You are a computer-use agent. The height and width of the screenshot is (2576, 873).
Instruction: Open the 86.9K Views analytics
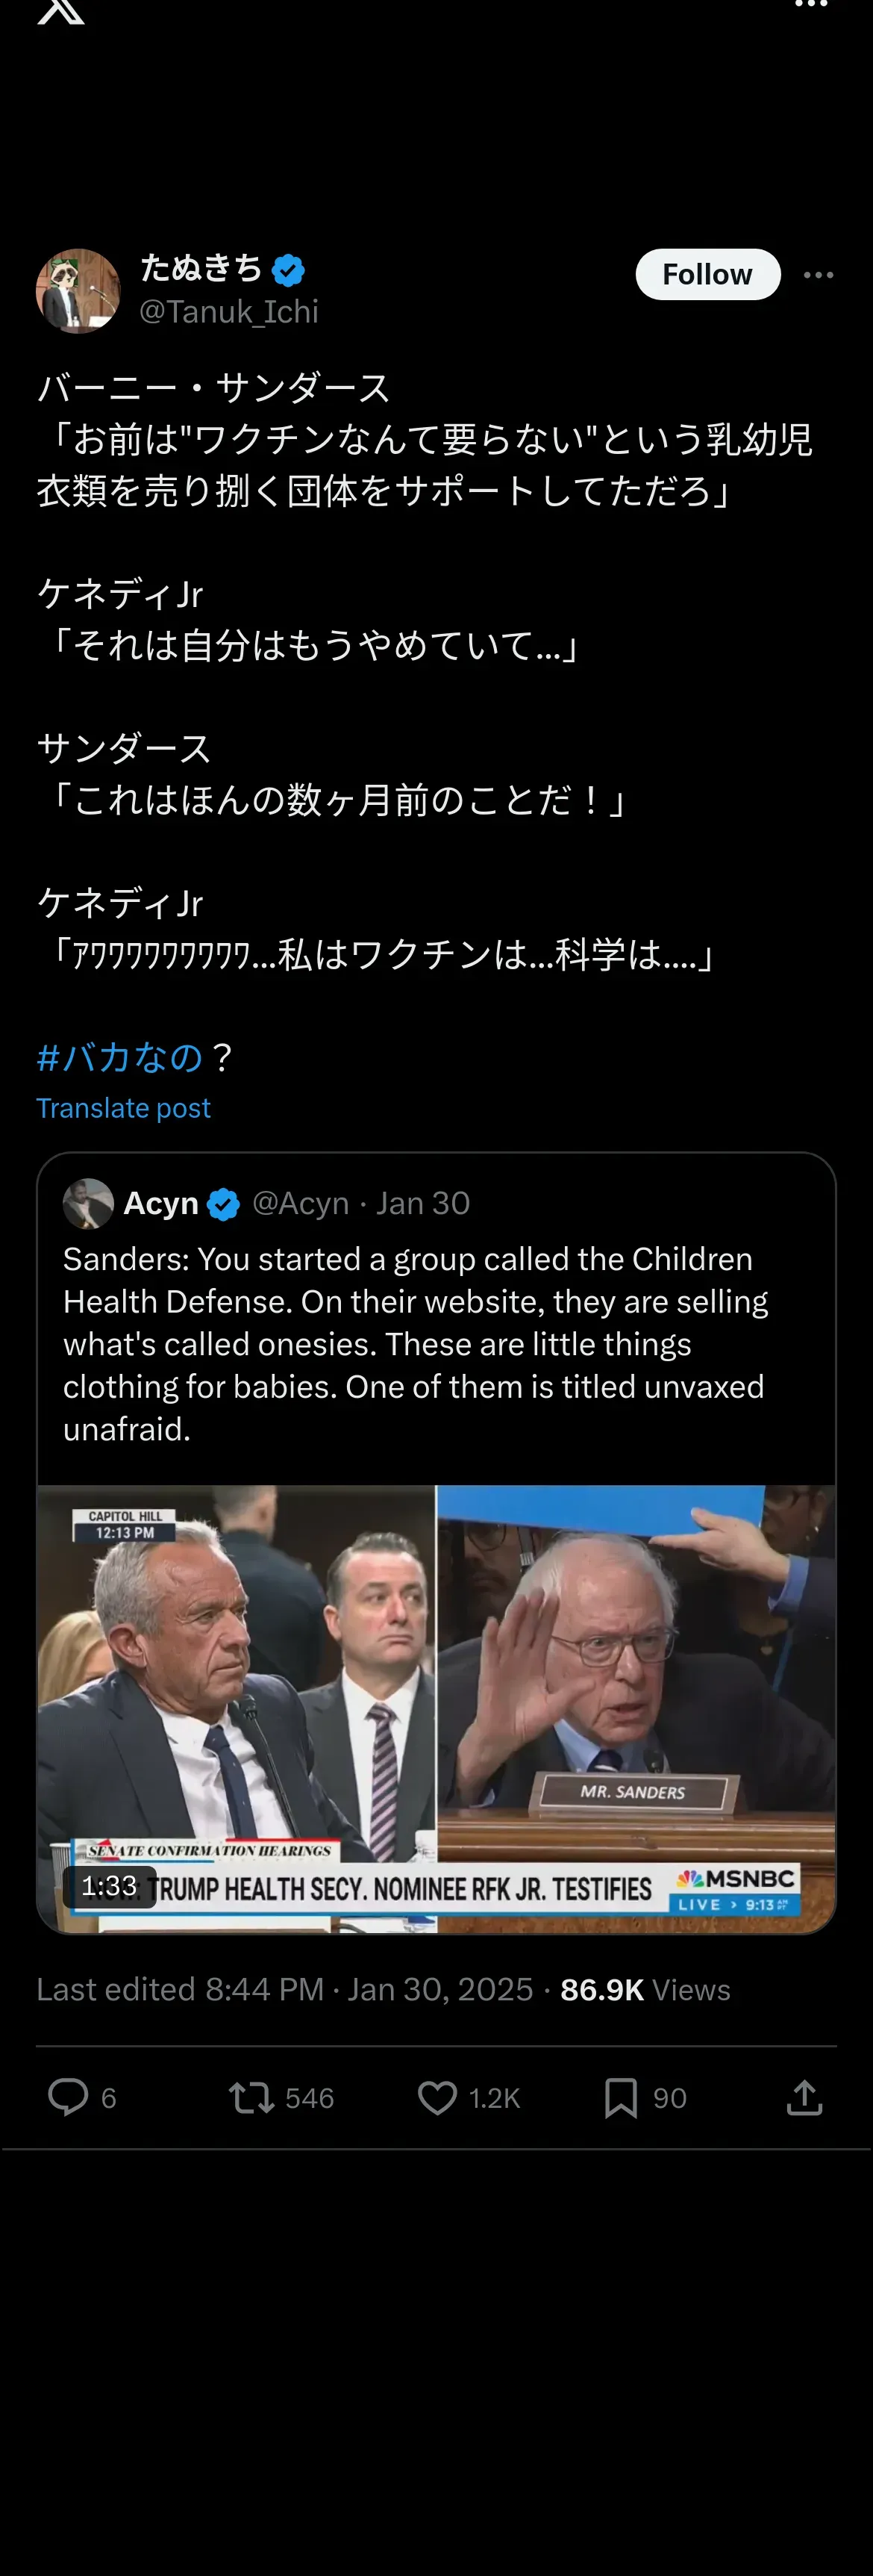click(645, 1989)
